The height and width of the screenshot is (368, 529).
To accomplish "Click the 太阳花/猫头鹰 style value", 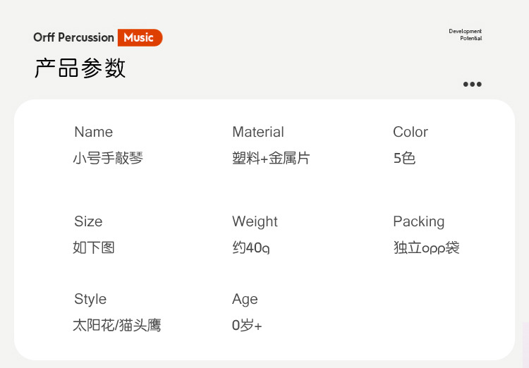I will tap(116, 326).
